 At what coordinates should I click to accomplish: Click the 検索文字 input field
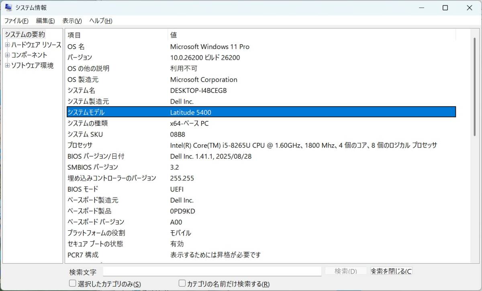click(212, 271)
